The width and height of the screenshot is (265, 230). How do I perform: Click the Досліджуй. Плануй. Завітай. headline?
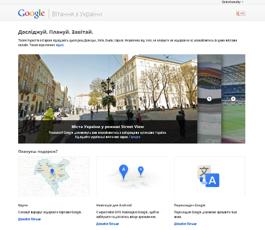pos(55,32)
